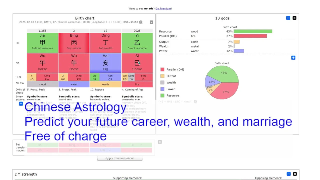This screenshot has width=320, height=180.
Task: Click the Wu Horse day branch cell
Action: pos(74,63)
